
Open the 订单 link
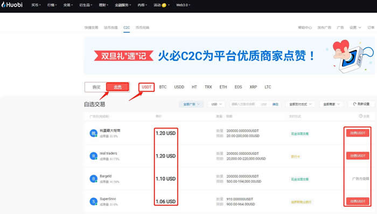[x=371, y=27]
